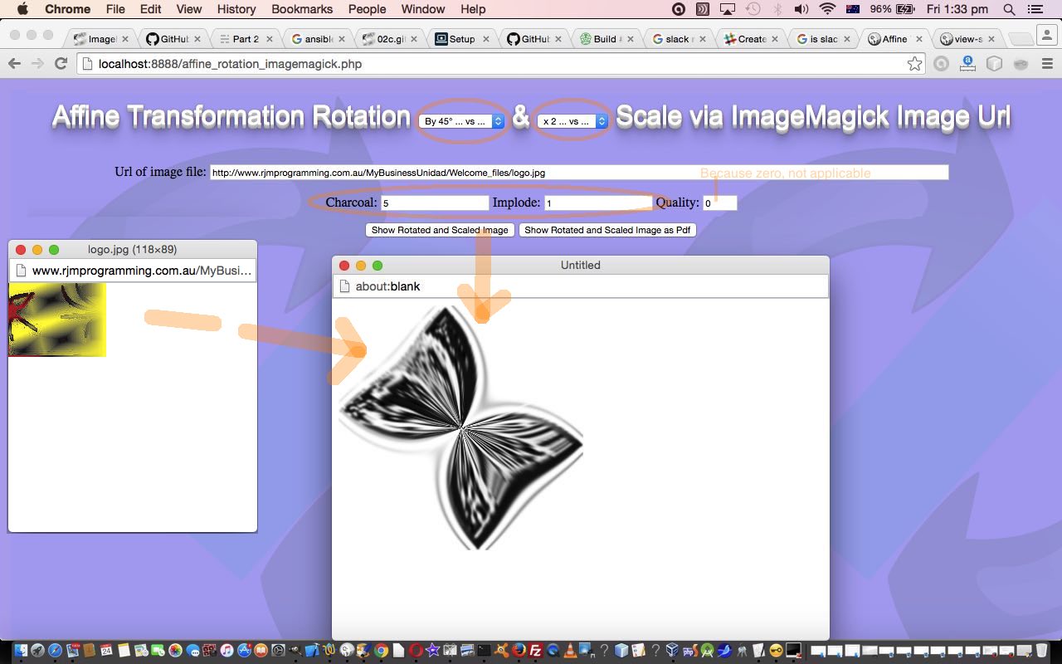The width and height of the screenshot is (1062, 664).
Task: Open the Trash in the dock
Action: (x=1042, y=650)
